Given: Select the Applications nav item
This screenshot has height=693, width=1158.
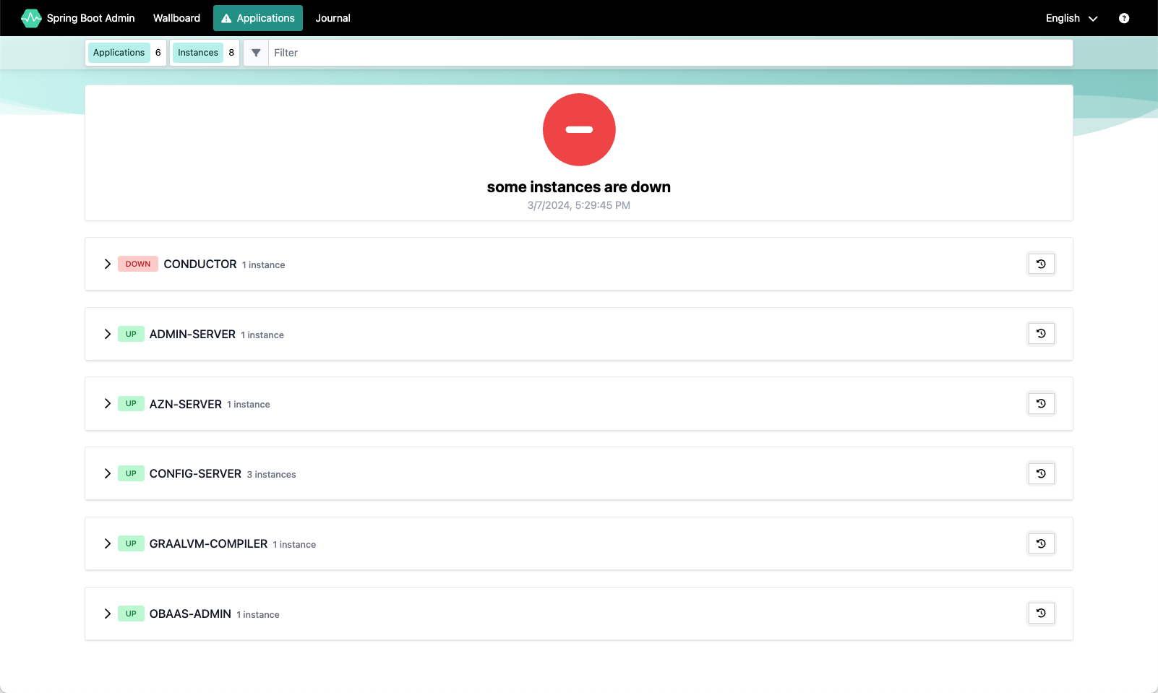Looking at the screenshot, I should [x=258, y=18].
